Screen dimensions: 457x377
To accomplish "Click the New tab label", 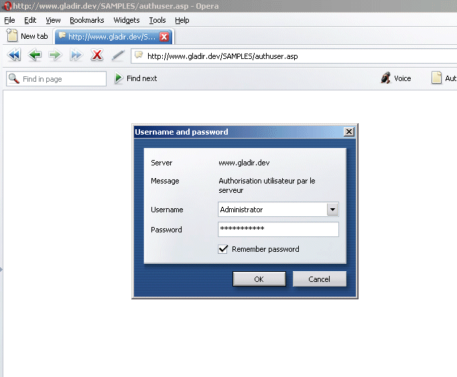I will 34,36.
